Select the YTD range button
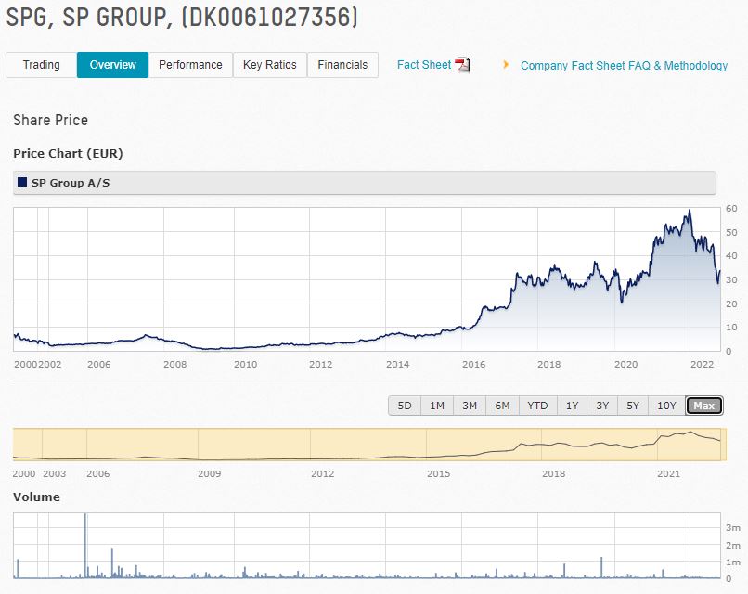Viewport: 748px width, 594px height. [537, 406]
